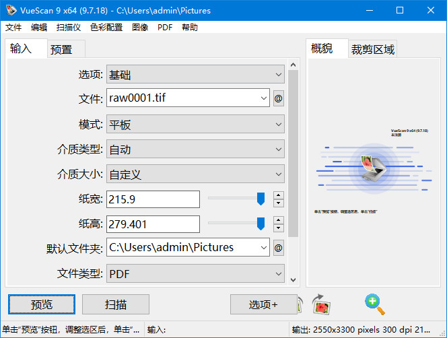Open the 模式 dropdown showing 平板

[195, 125]
